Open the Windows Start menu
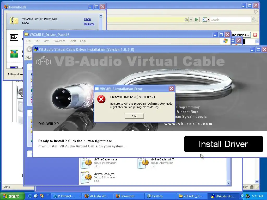Image resolution: width=267 pixels, height=200 pixels. click(12, 196)
